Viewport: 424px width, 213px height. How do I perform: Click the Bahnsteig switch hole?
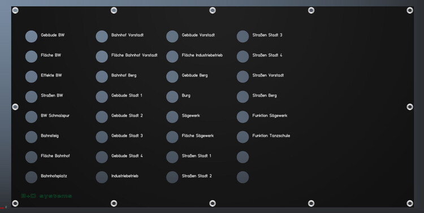pyautogui.click(x=31, y=137)
